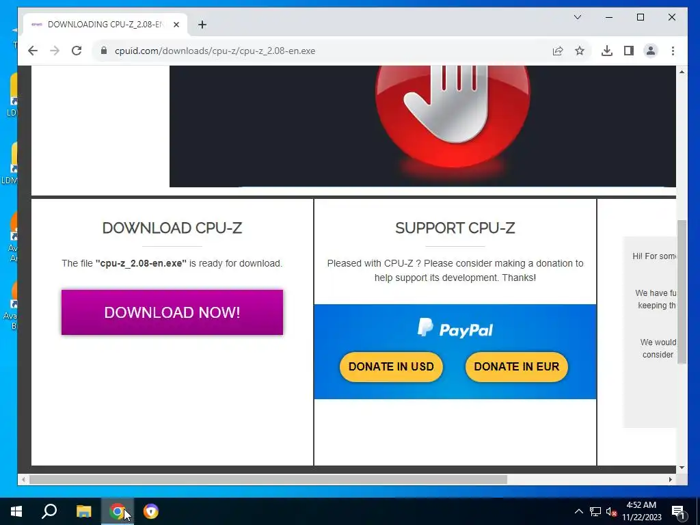Reload the CPUID download page
700x525 pixels.
(77, 51)
